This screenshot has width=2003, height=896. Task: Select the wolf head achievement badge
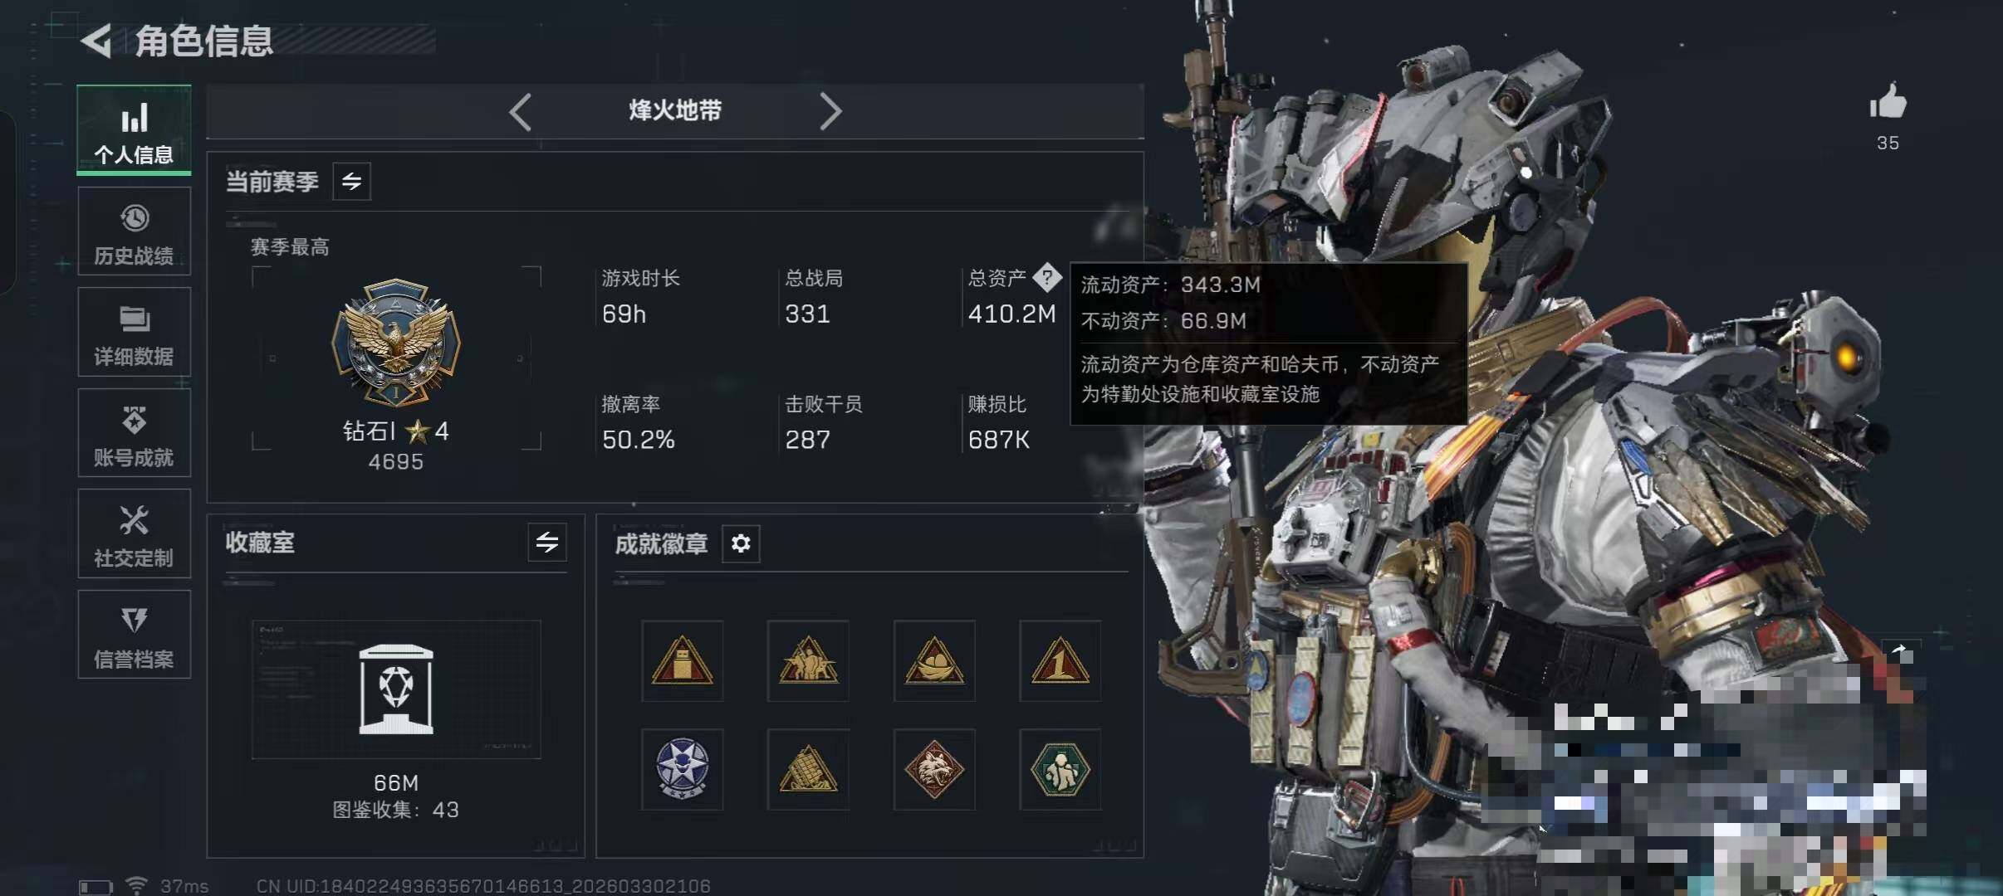point(934,769)
